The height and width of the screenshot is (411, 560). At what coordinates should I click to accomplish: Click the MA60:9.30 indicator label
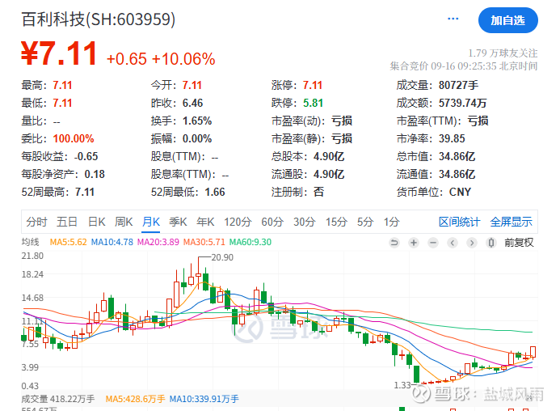[250, 242]
